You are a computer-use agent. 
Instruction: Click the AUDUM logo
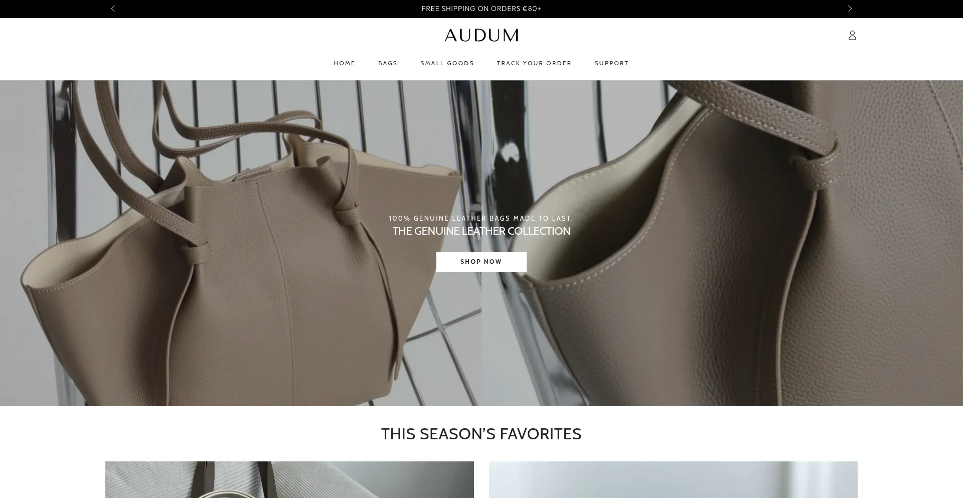click(x=481, y=35)
